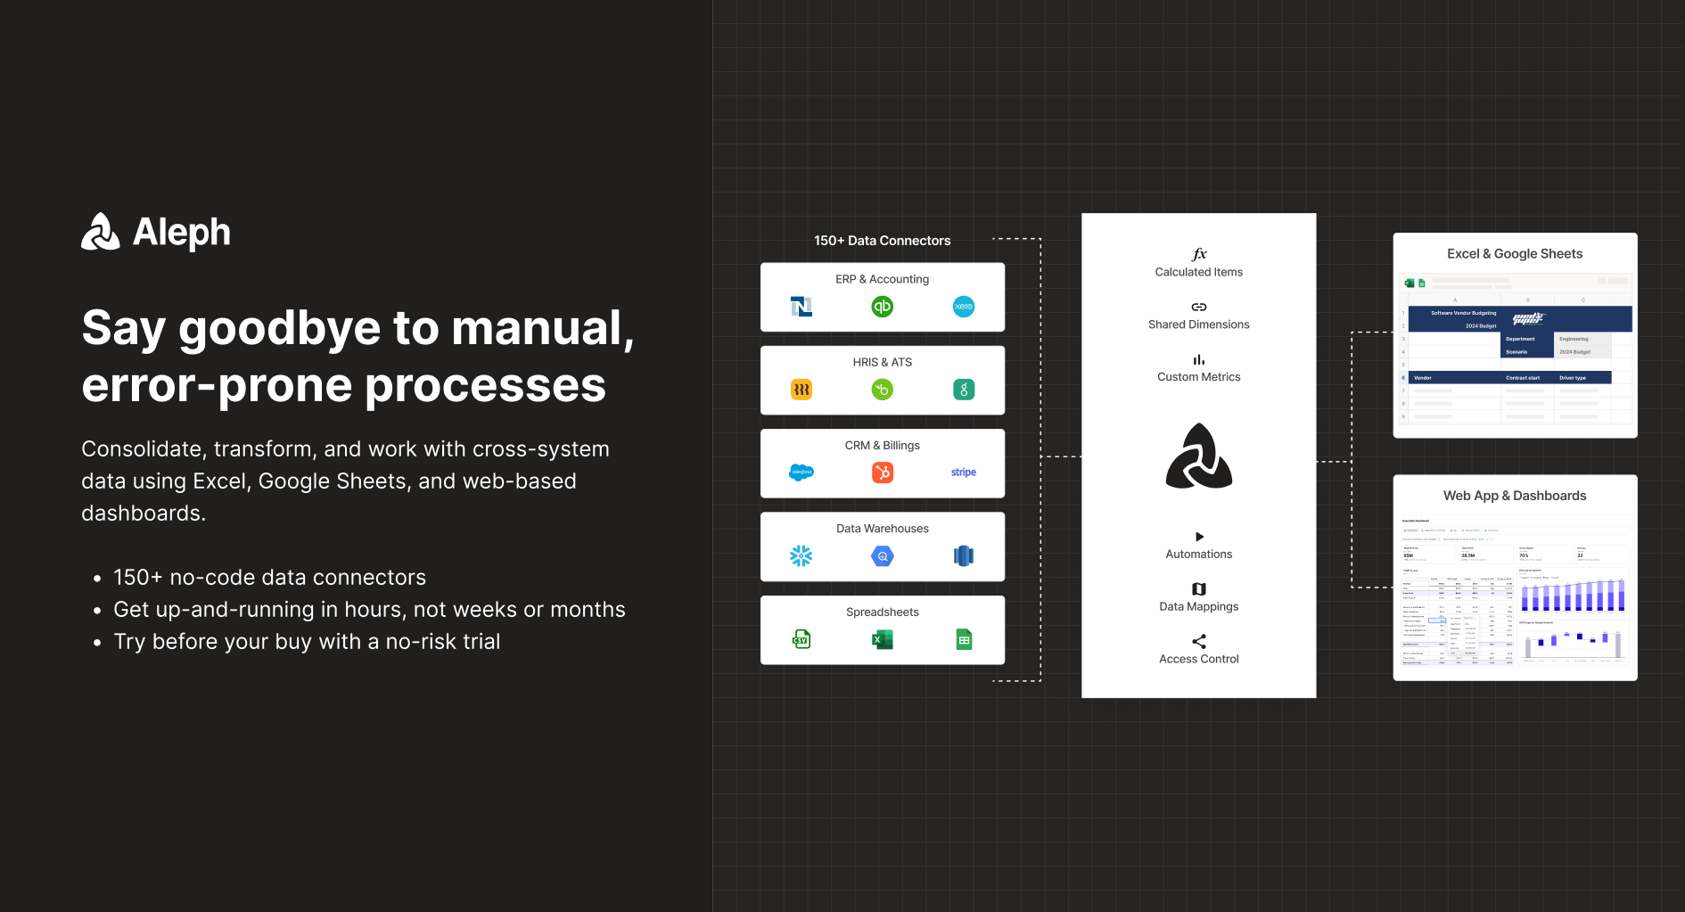Click the "Spreadsheets" card label

(x=883, y=612)
